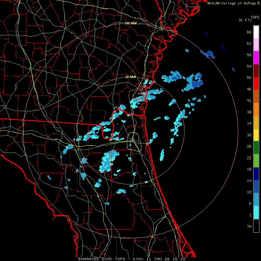Click the white swatch in the tops legend
This screenshot has height=261, width=261.
point(256,32)
